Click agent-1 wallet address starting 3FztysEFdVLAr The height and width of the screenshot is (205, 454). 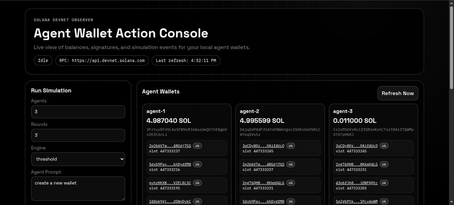coord(187,132)
